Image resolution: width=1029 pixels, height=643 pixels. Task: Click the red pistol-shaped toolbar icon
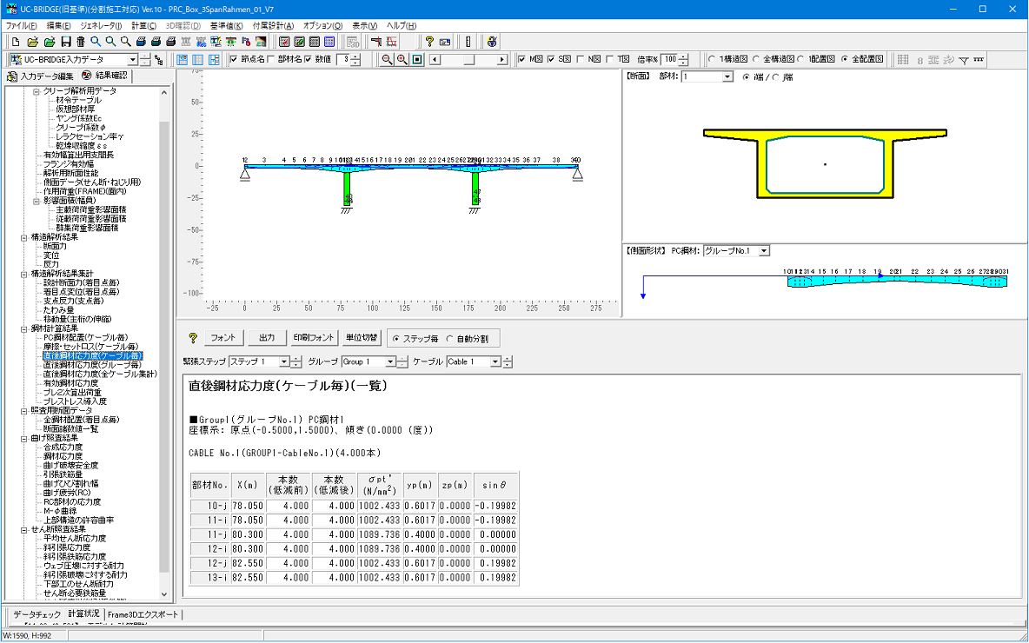[x=376, y=42]
